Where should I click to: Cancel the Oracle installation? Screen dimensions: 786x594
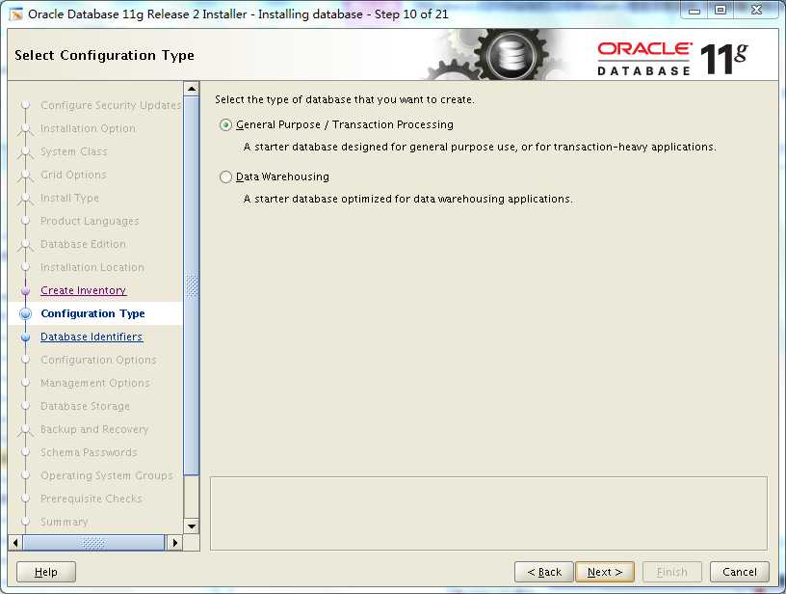[740, 572]
